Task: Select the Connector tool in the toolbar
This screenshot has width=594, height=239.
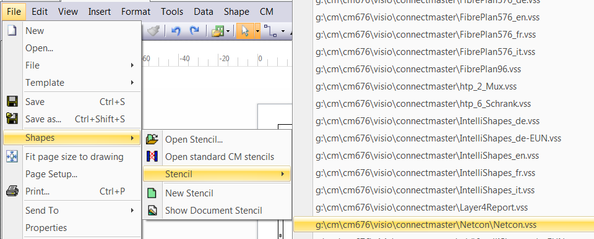Action: tap(270, 31)
